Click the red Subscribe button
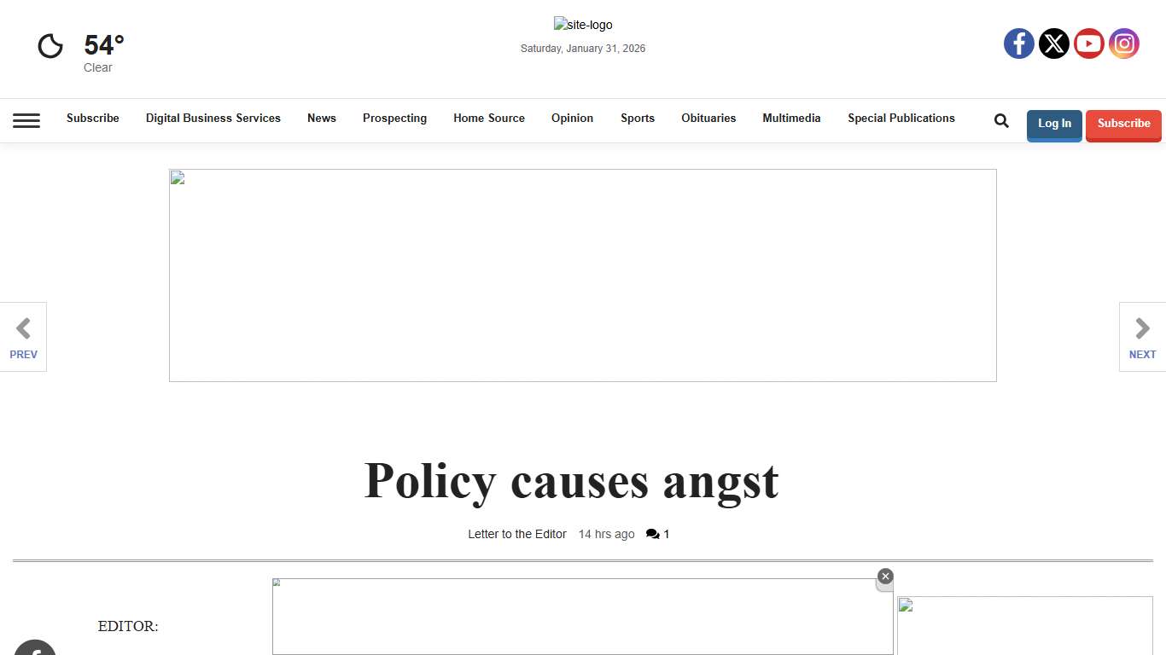This screenshot has height=655, width=1166. coord(1123,124)
